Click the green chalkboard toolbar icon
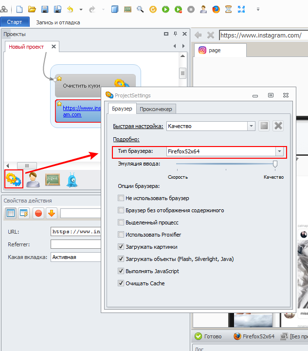 click(127, 9)
